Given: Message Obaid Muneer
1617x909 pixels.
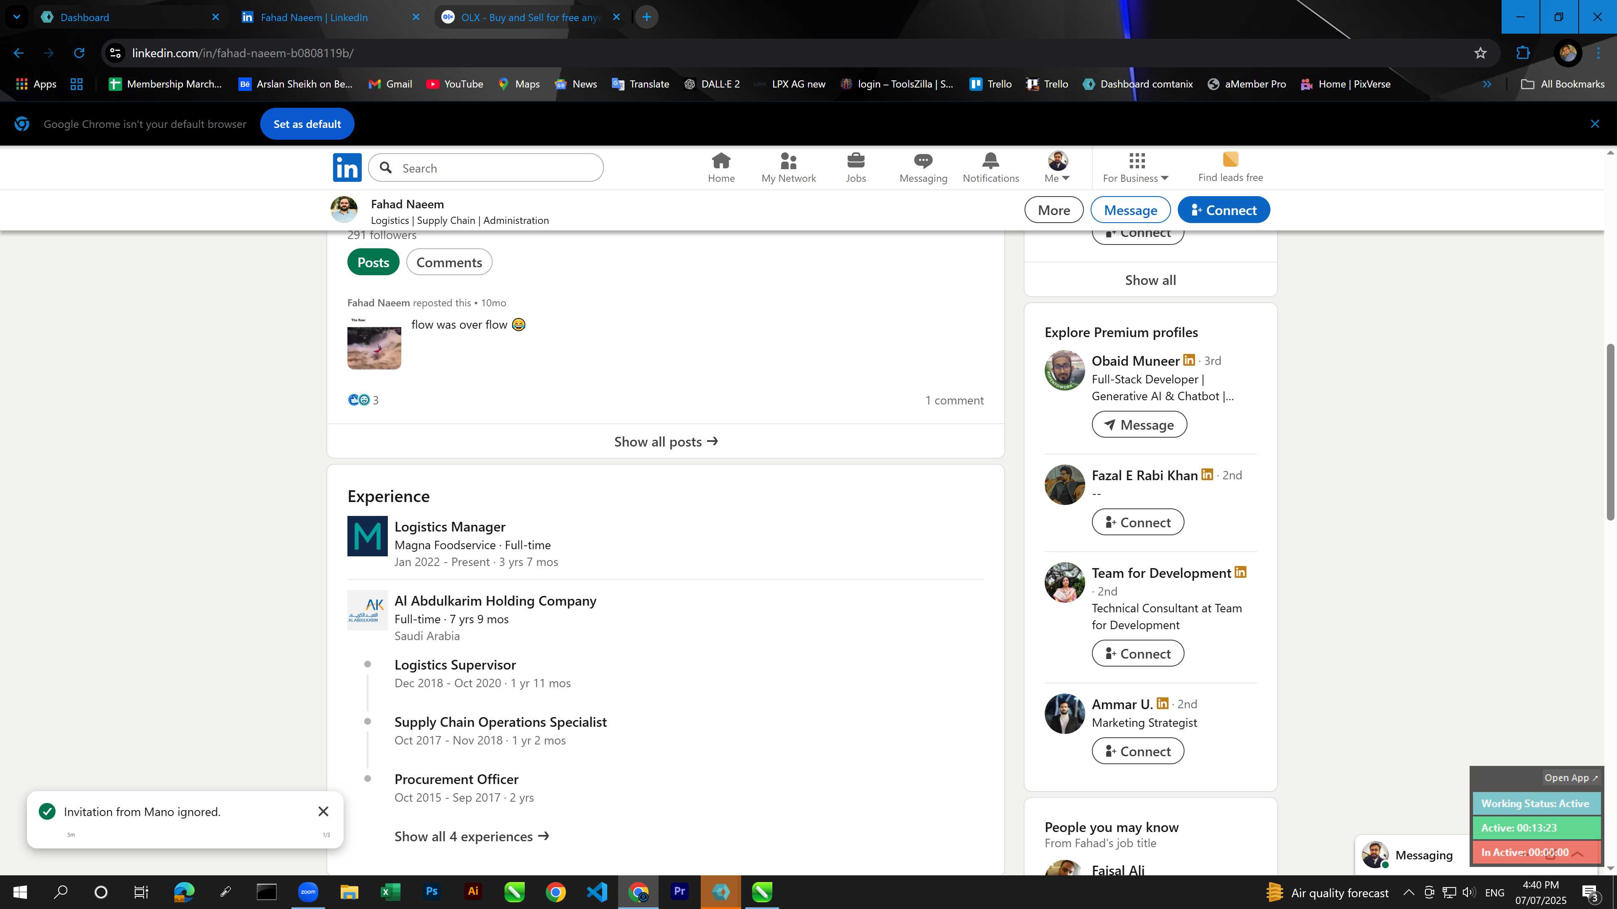Looking at the screenshot, I should click(x=1139, y=425).
